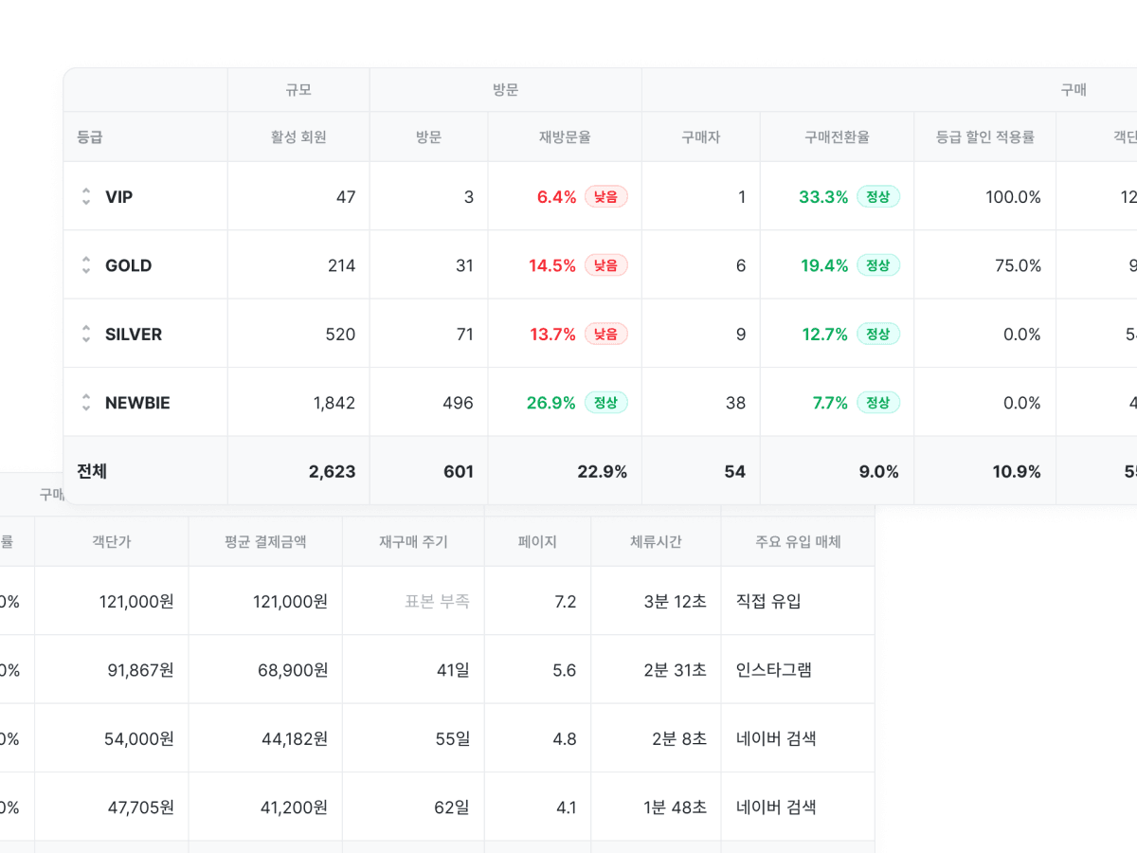Sort by 등급 할인 적용률 header

click(x=985, y=136)
